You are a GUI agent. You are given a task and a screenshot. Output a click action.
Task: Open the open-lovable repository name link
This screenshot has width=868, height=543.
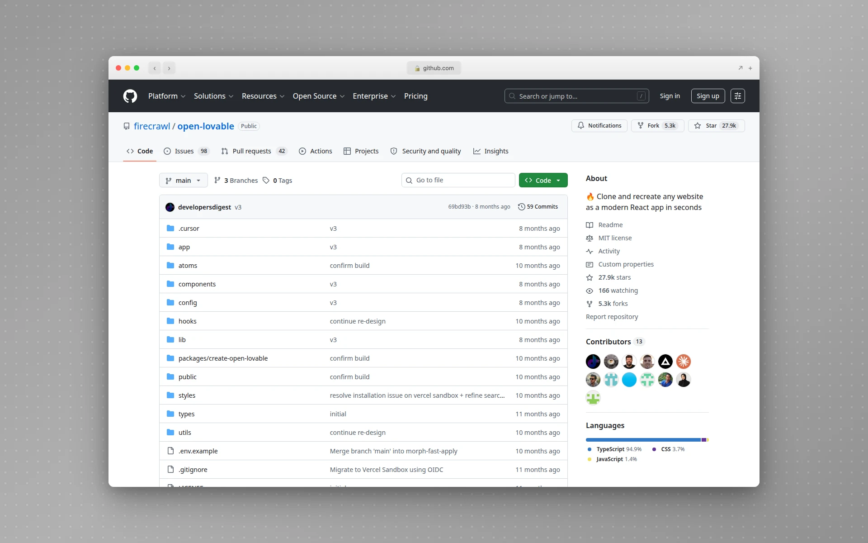tap(206, 126)
